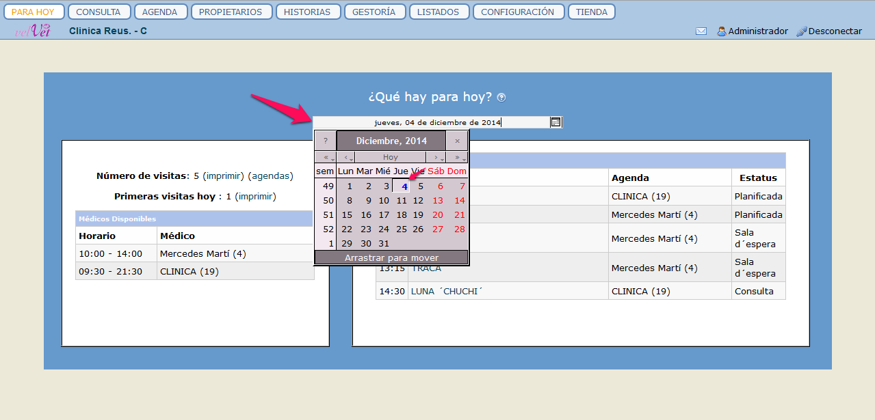This screenshot has width=875, height=420.
Task: Click the Administrador user icon
Action: click(x=721, y=31)
